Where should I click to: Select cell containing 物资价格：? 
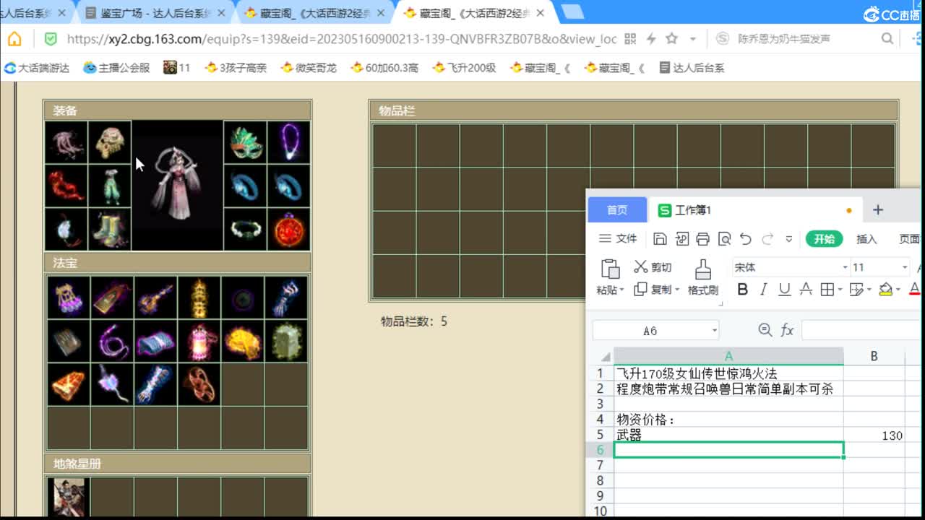728,420
